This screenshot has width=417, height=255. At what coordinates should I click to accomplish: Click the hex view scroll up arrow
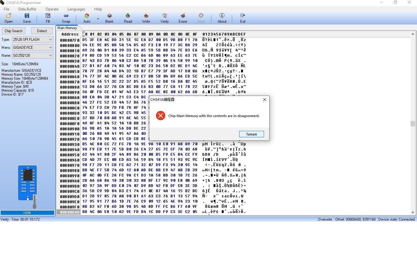[x=413, y=34]
